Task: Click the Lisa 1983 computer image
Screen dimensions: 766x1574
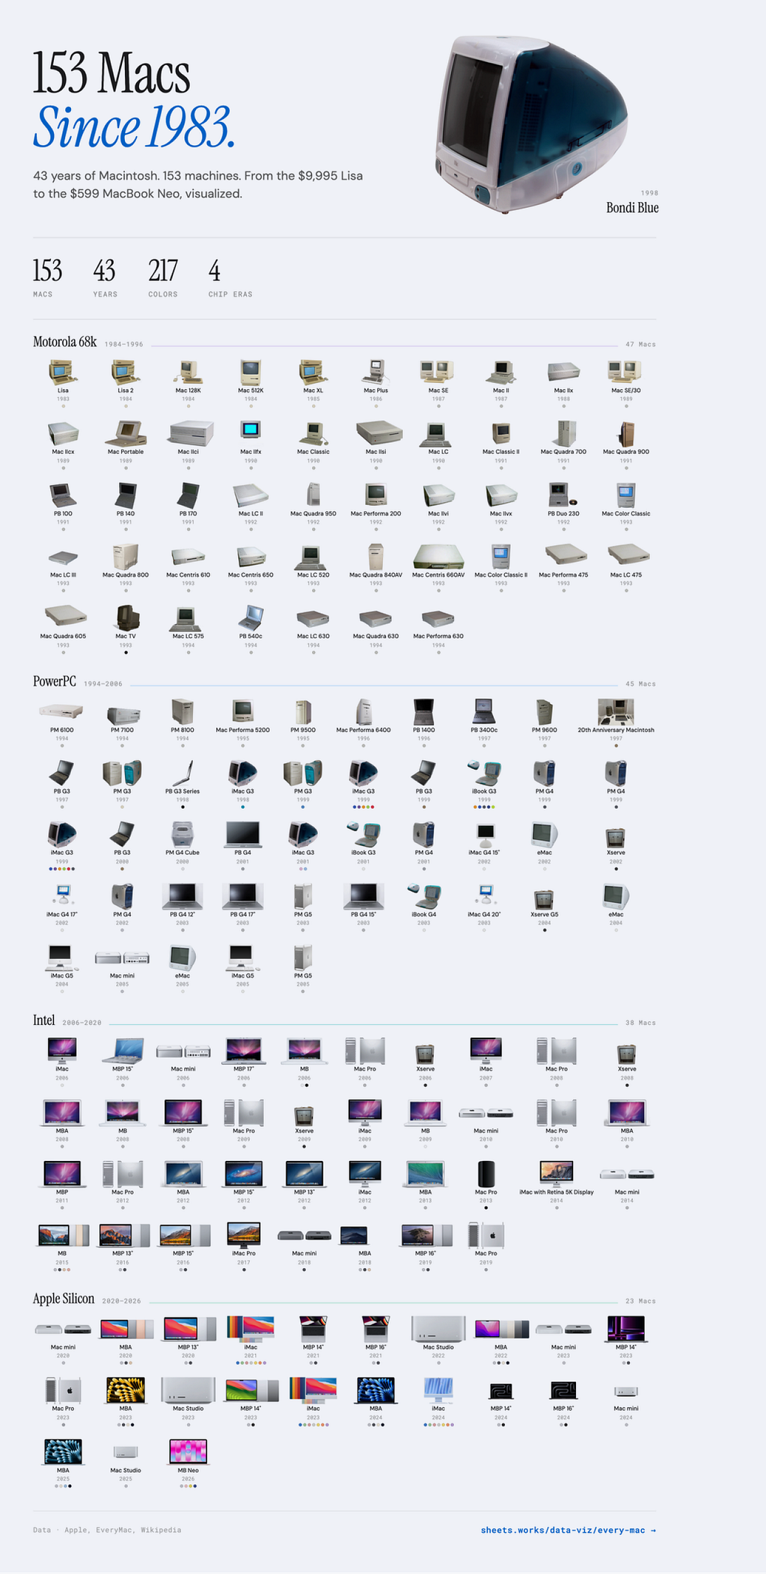Action: [x=63, y=371]
